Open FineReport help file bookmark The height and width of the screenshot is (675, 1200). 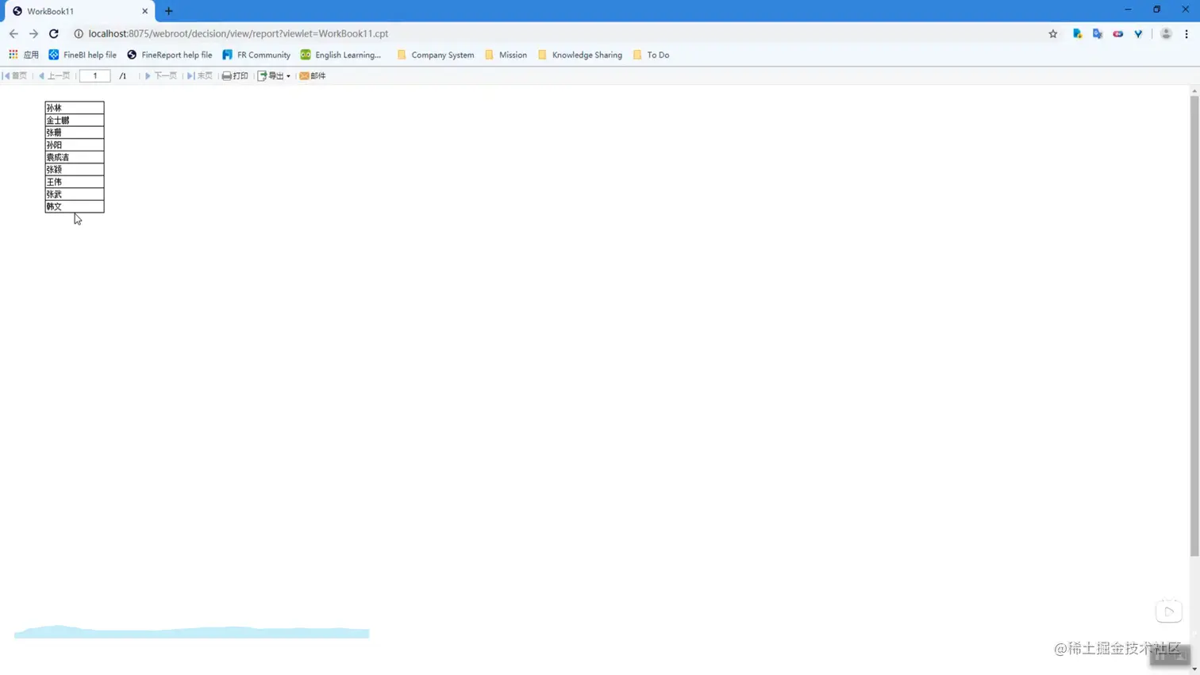coord(170,55)
